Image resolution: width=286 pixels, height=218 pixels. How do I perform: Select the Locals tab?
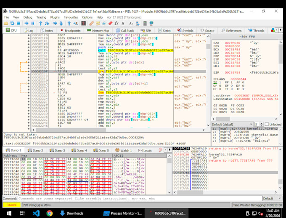[145, 150]
